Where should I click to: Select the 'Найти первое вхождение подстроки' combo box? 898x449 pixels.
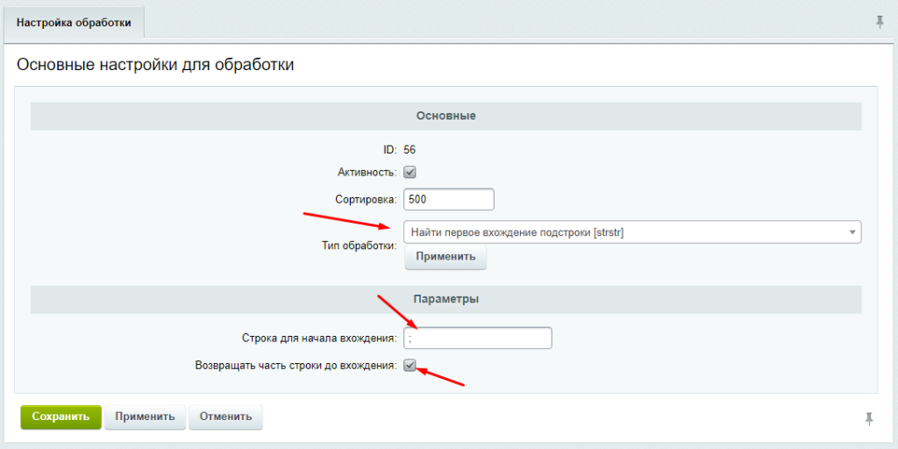pyautogui.click(x=632, y=232)
